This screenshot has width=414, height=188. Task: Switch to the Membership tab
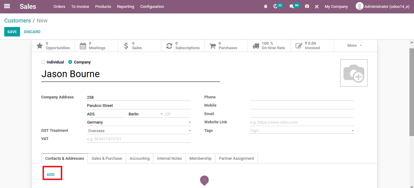200,159
